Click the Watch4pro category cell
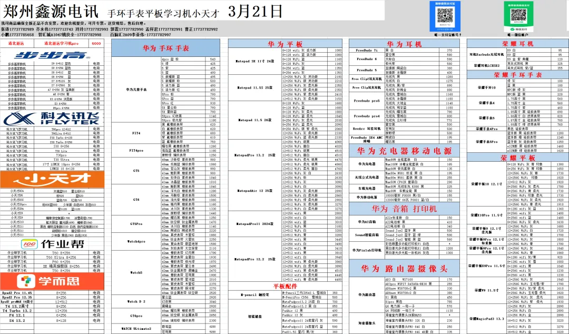Viewport: 569px width, 334px height. 136,241
